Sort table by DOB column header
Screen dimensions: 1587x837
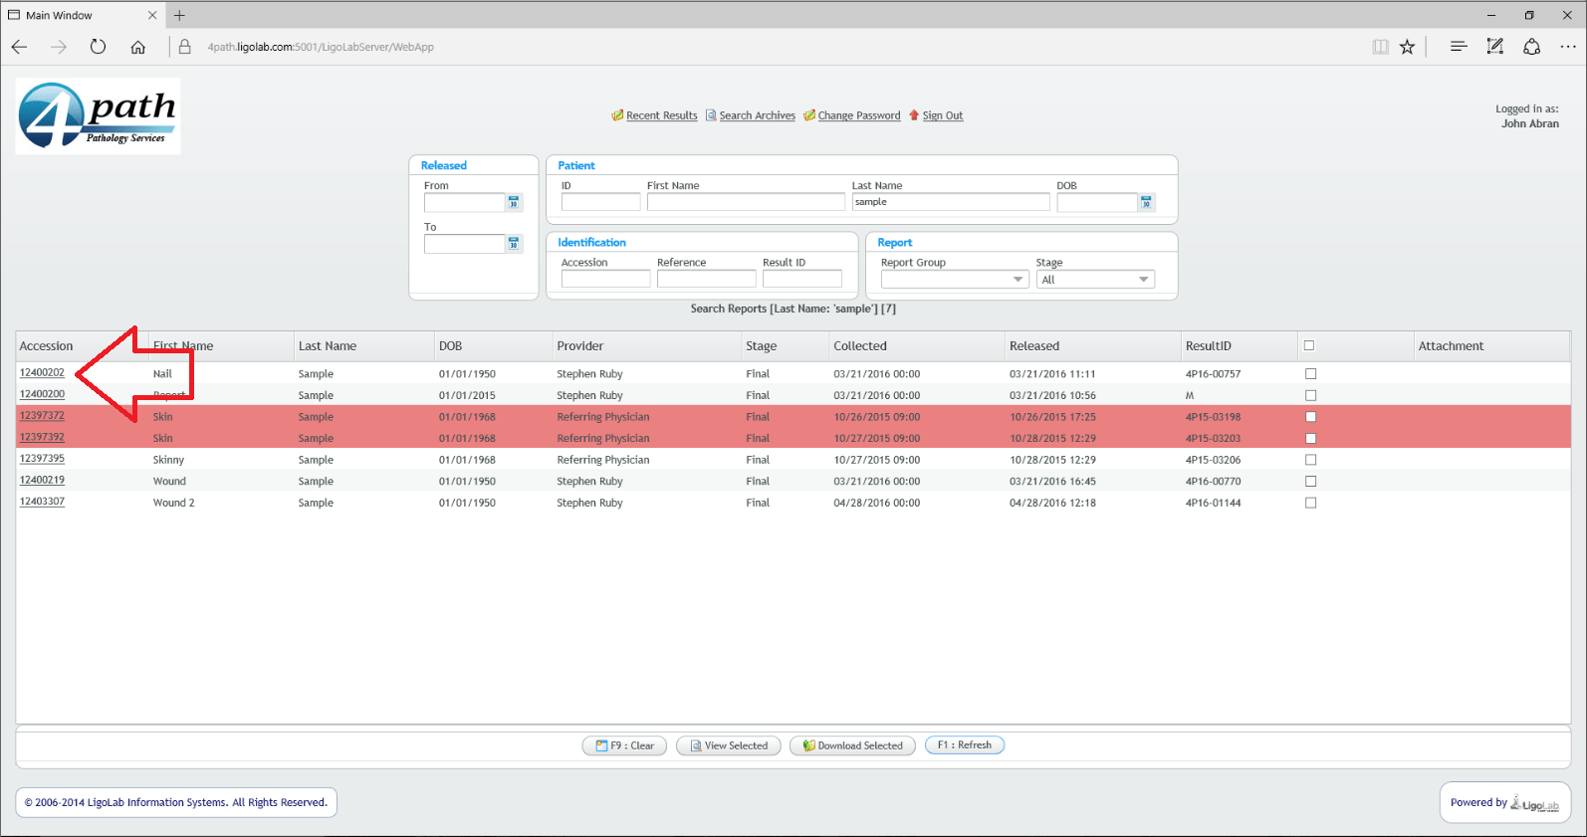(450, 346)
